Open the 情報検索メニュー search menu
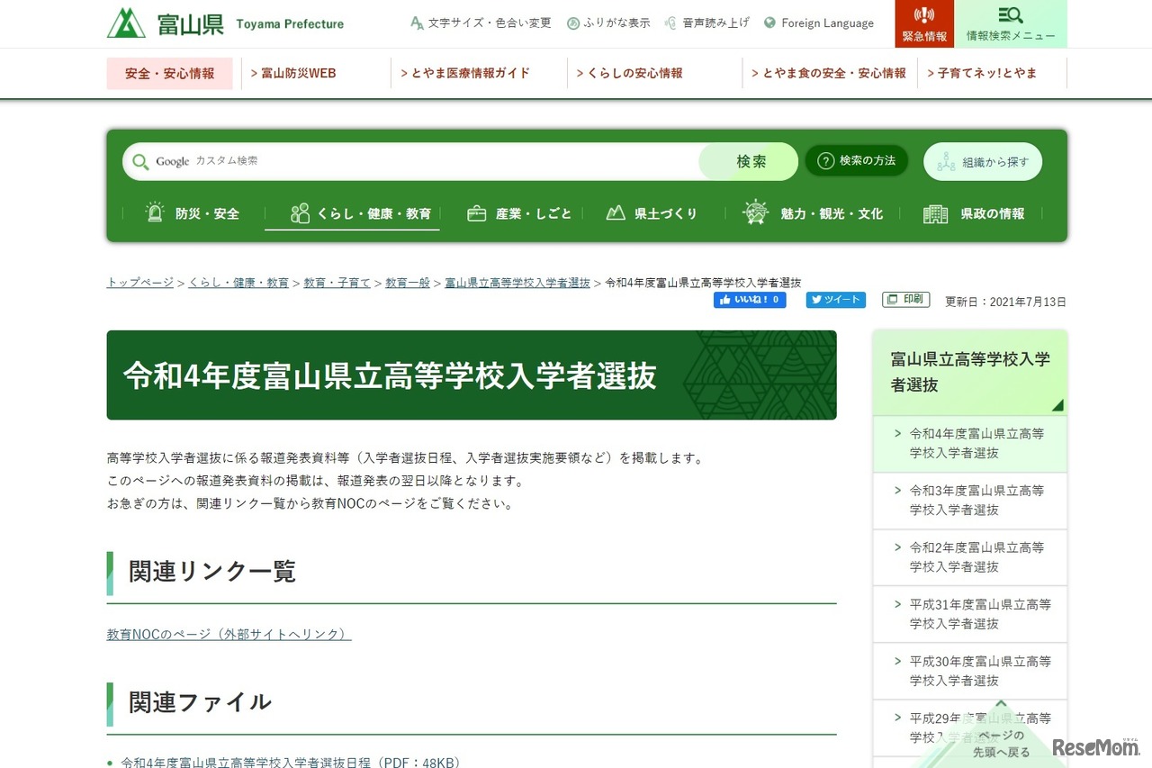The image size is (1152, 768). point(1011,24)
